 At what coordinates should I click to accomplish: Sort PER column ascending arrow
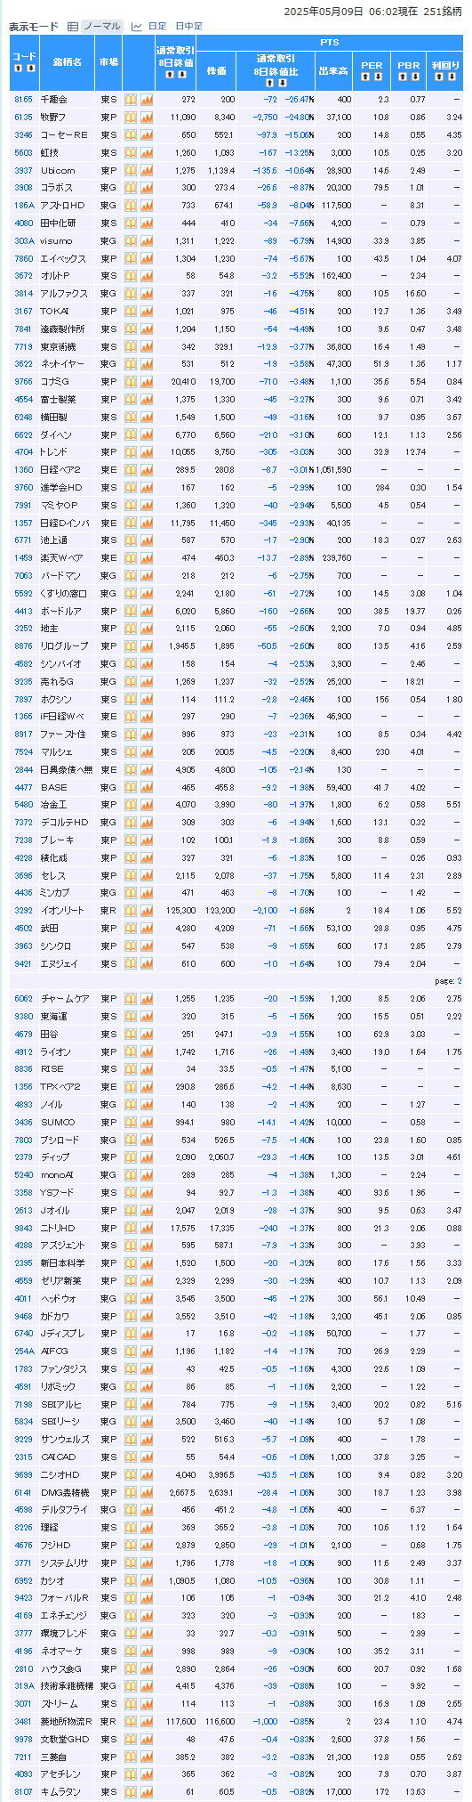point(367,77)
